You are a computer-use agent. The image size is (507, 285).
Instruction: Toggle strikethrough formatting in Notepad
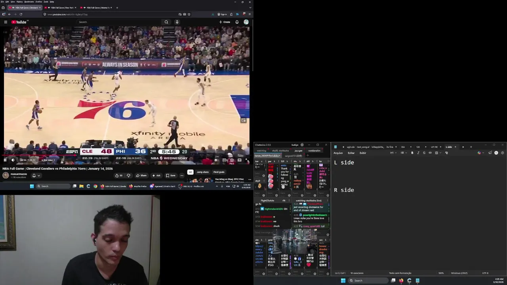point(424,153)
